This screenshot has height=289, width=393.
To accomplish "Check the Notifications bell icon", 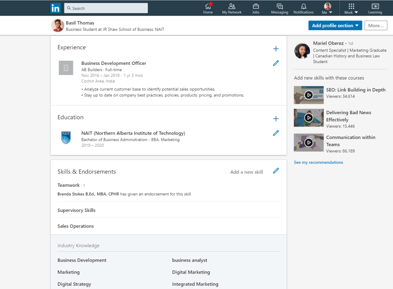I will point(304,7).
